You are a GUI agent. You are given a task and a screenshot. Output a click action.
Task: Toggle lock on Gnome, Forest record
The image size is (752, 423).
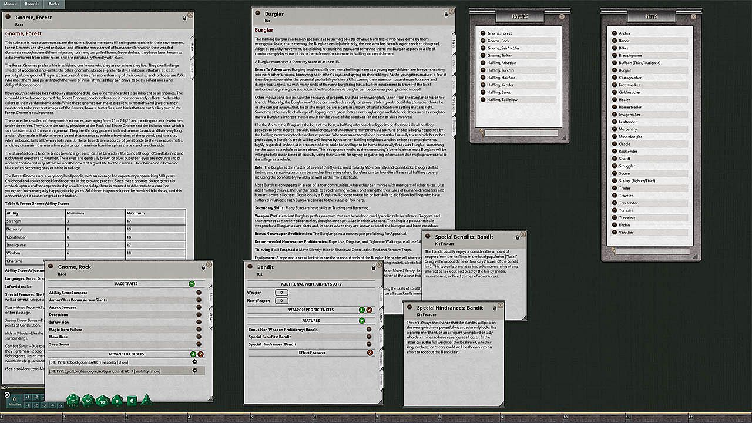point(184,19)
